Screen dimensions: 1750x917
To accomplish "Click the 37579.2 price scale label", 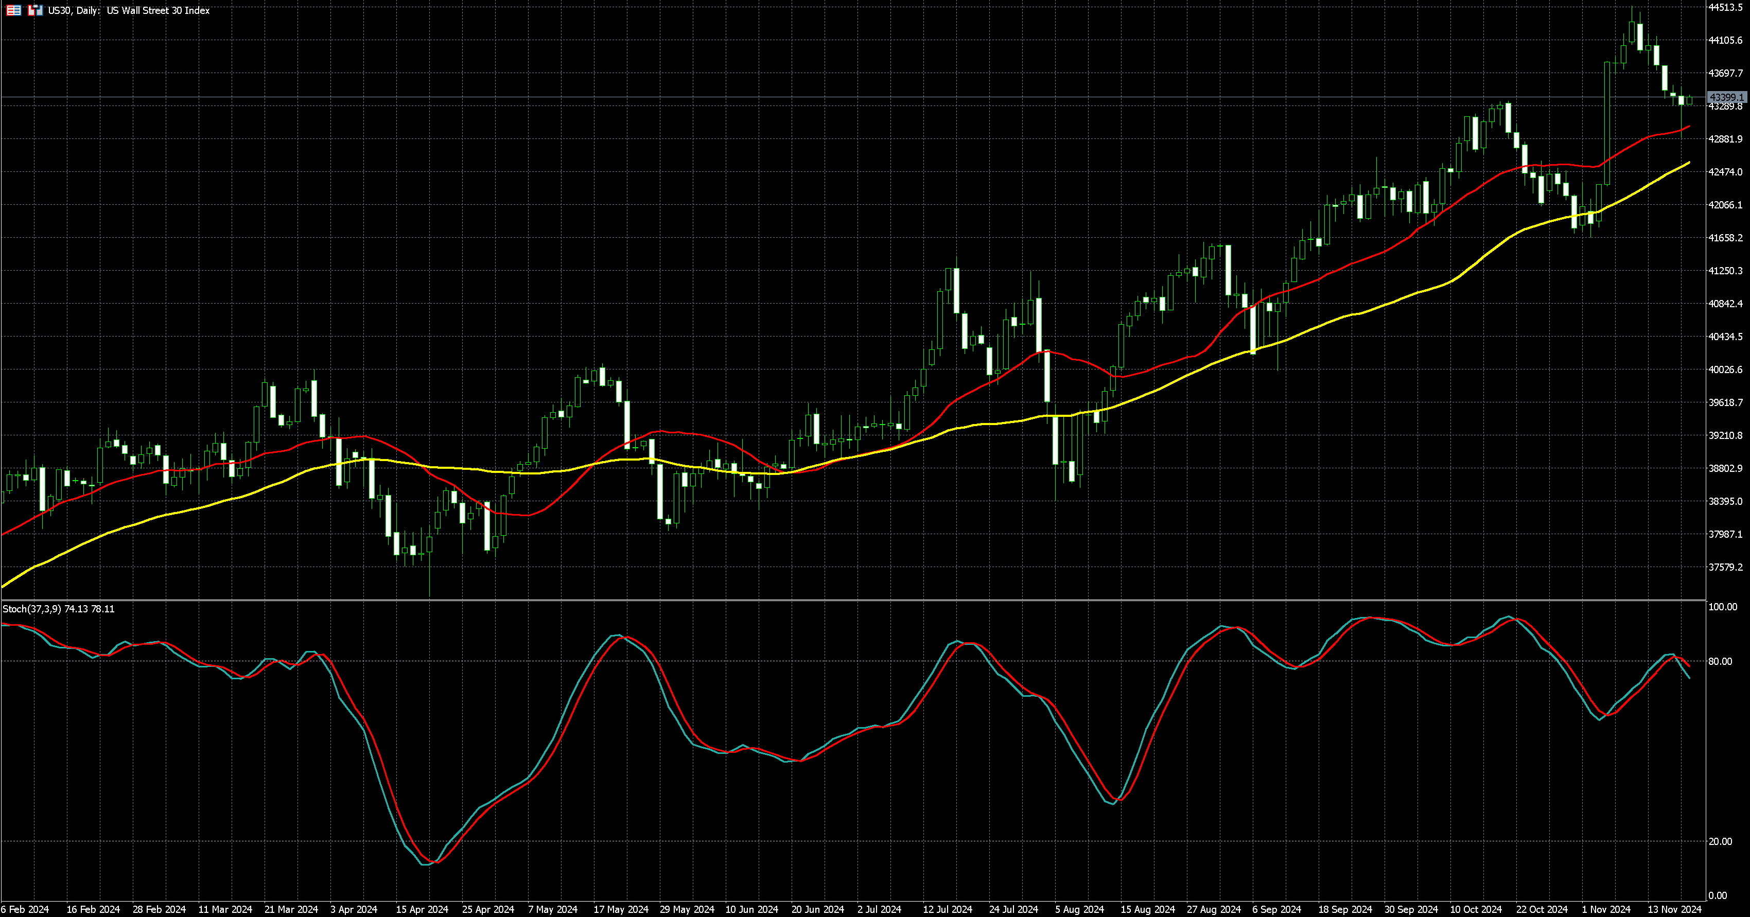I will pyautogui.click(x=1725, y=567).
